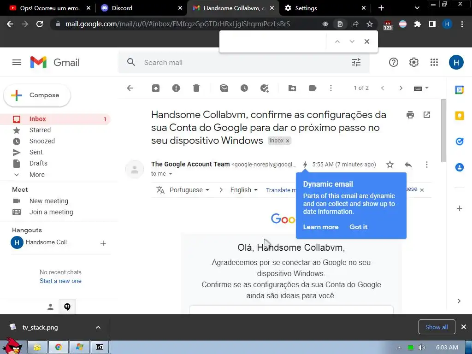Viewport: 472px width, 354px height.
Task: Switch to the Hangouts conversations tab icon
Action: (67, 307)
